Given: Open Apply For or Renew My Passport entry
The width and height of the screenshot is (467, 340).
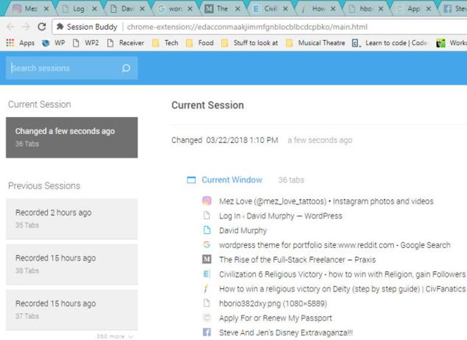Looking at the screenshot, I should (x=276, y=318).
